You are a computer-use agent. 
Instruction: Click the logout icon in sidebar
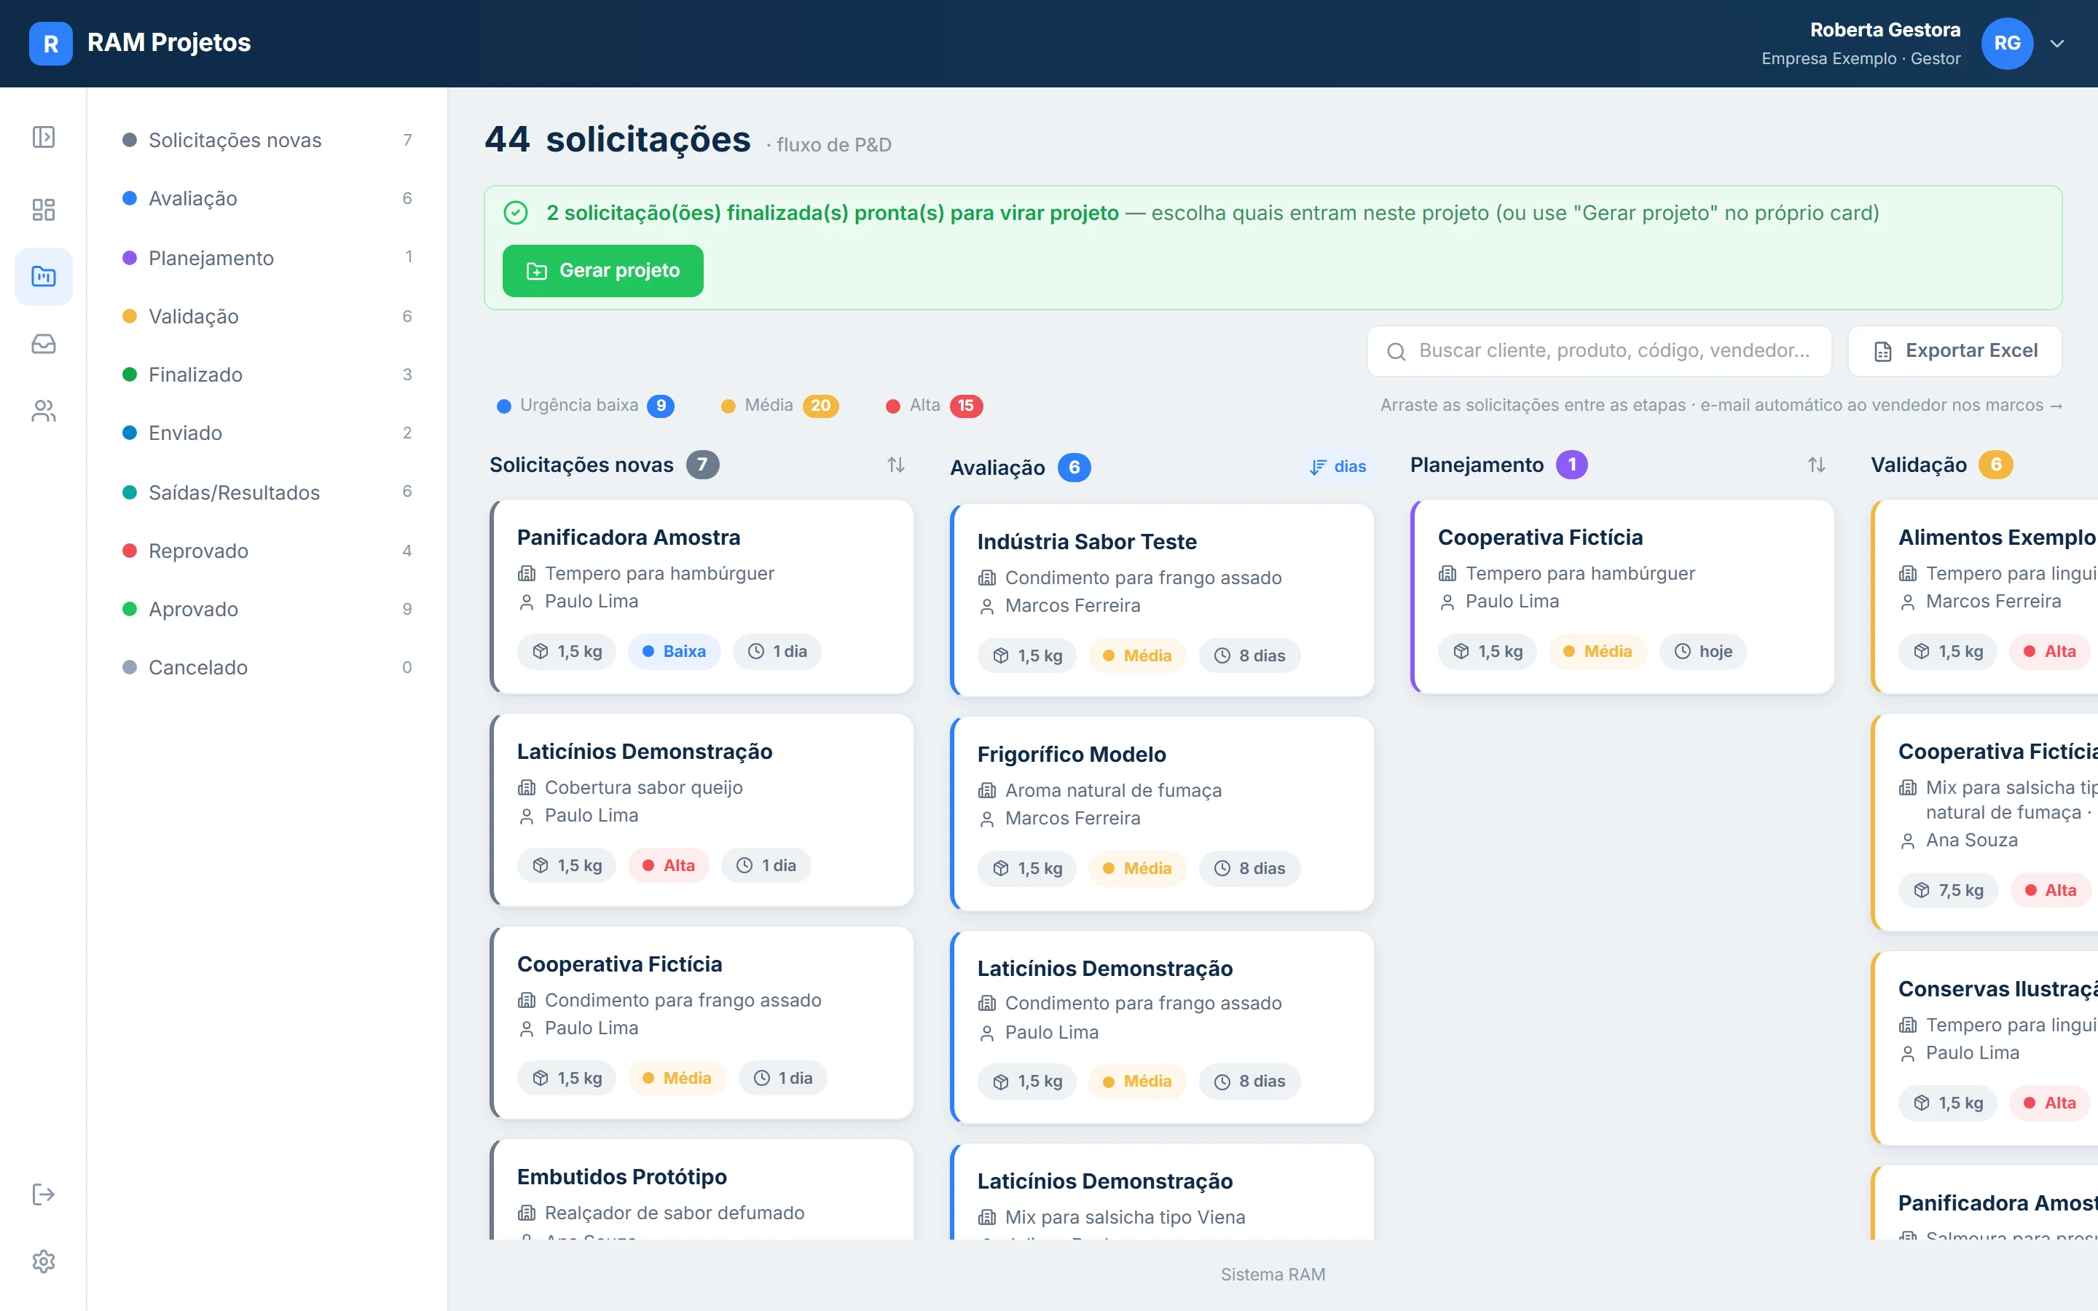coord(44,1194)
